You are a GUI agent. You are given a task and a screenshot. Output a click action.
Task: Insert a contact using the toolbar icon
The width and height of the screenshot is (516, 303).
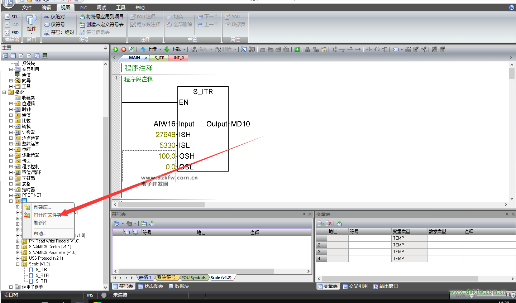coord(369,49)
